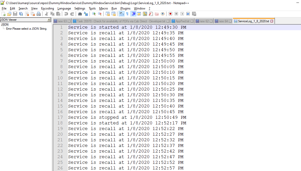Screen dimensions: 301x171
Task: Start macro recording with the red record icon
Action: [x=170, y=14]
